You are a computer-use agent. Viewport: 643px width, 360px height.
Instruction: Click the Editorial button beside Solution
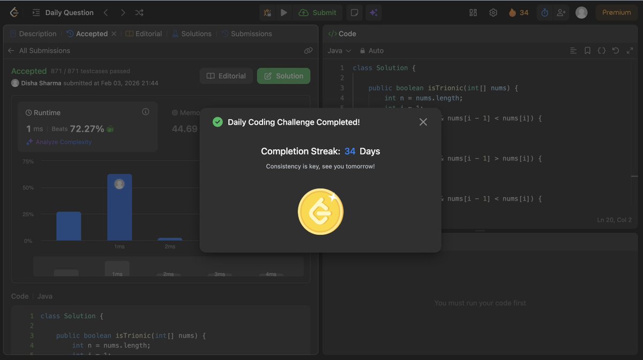coord(226,76)
